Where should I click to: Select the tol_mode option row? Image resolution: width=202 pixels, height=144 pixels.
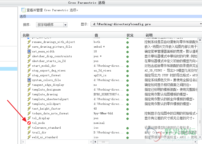tap(109, 123)
